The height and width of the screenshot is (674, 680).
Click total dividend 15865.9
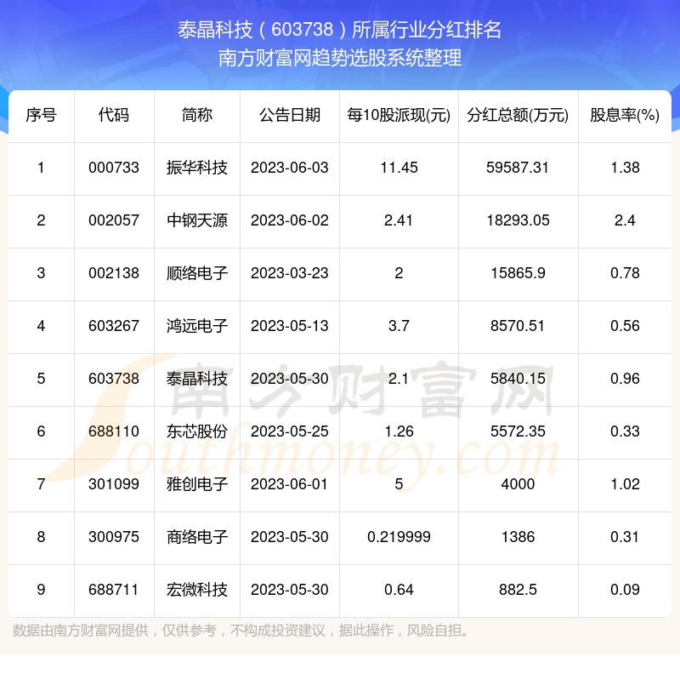518,273
